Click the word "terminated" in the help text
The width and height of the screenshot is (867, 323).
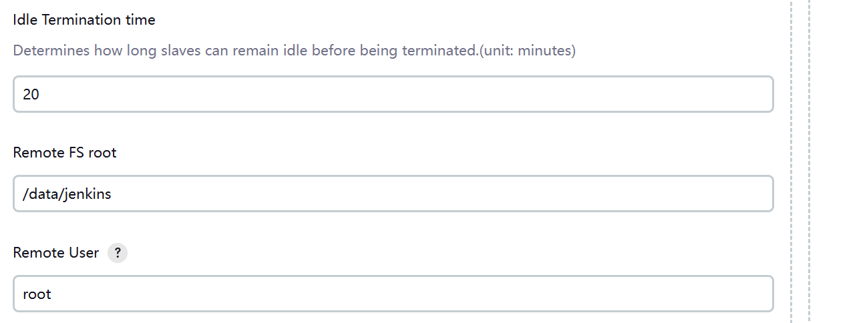438,51
